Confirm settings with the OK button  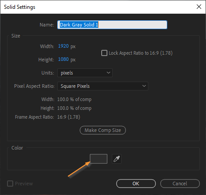click(136, 184)
